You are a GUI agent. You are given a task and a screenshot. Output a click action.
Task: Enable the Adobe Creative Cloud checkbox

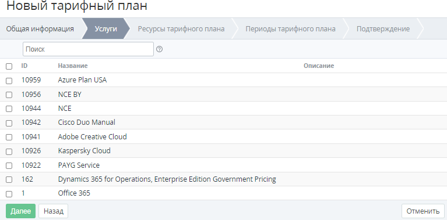pyautogui.click(x=9, y=138)
